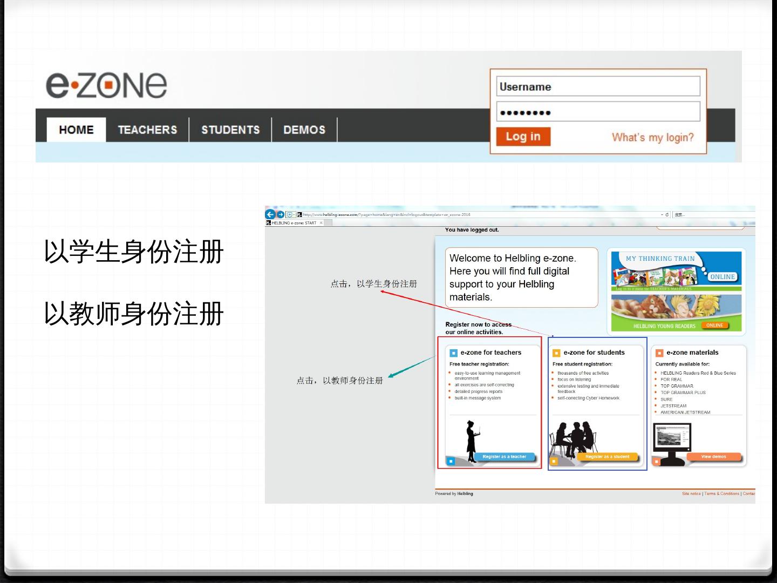Open the address bar history dropdown arrow

(662, 215)
